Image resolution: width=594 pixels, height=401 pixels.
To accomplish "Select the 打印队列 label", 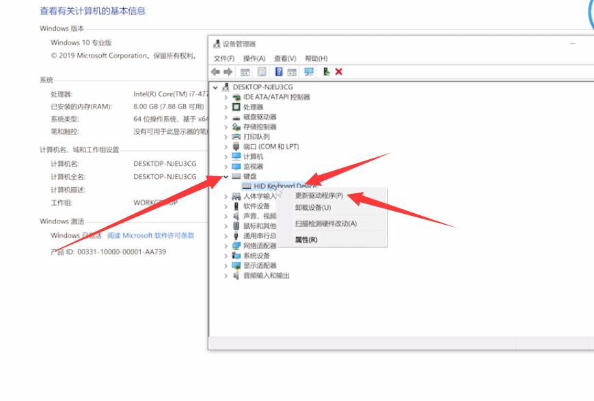I will (x=256, y=137).
